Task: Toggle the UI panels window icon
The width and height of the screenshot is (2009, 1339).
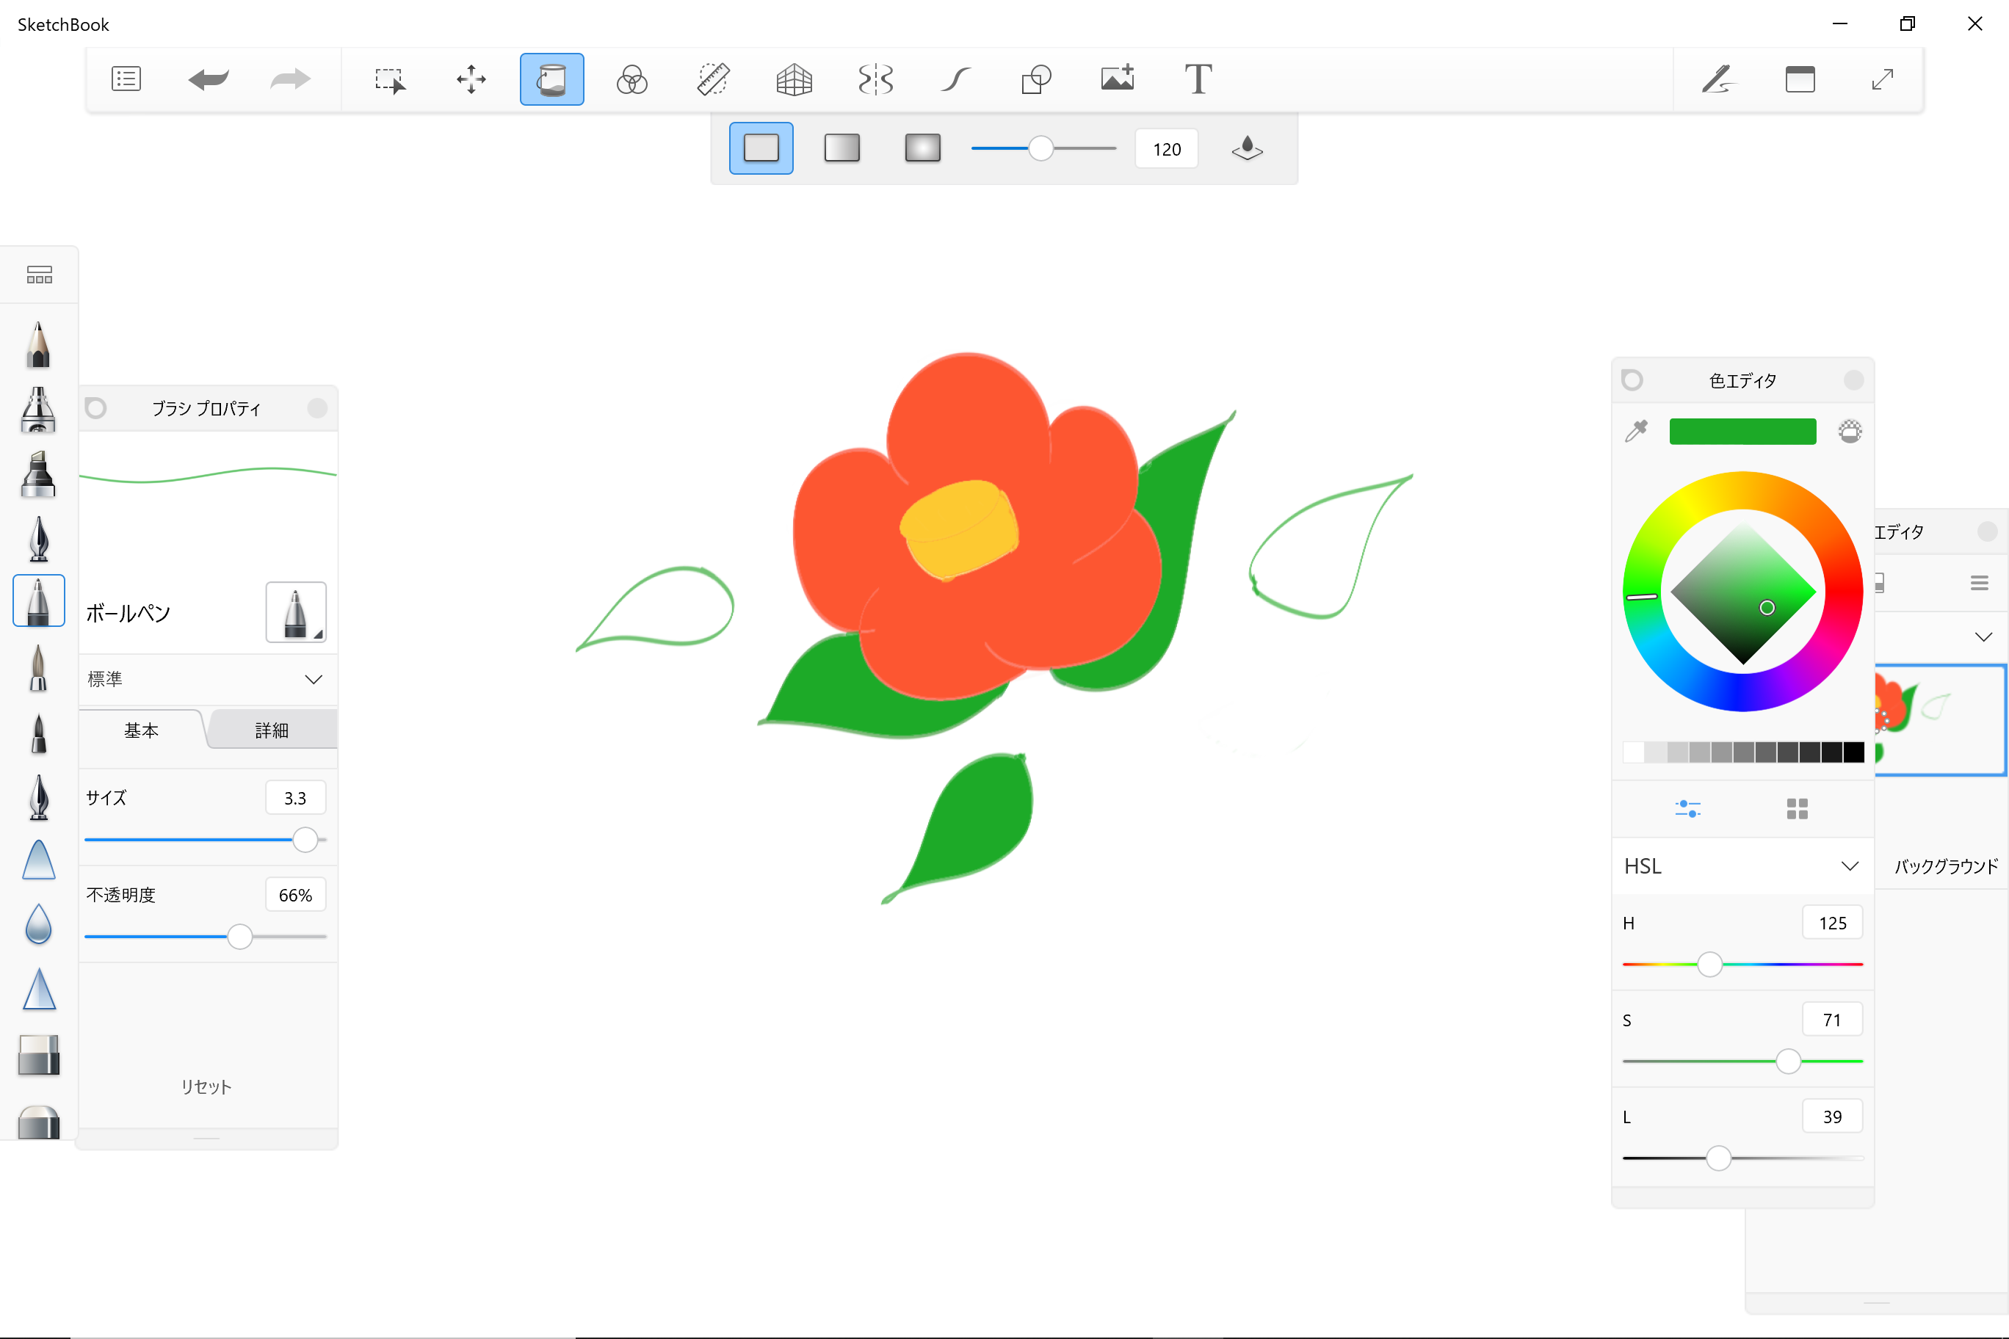Action: (x=1800, y=79)
